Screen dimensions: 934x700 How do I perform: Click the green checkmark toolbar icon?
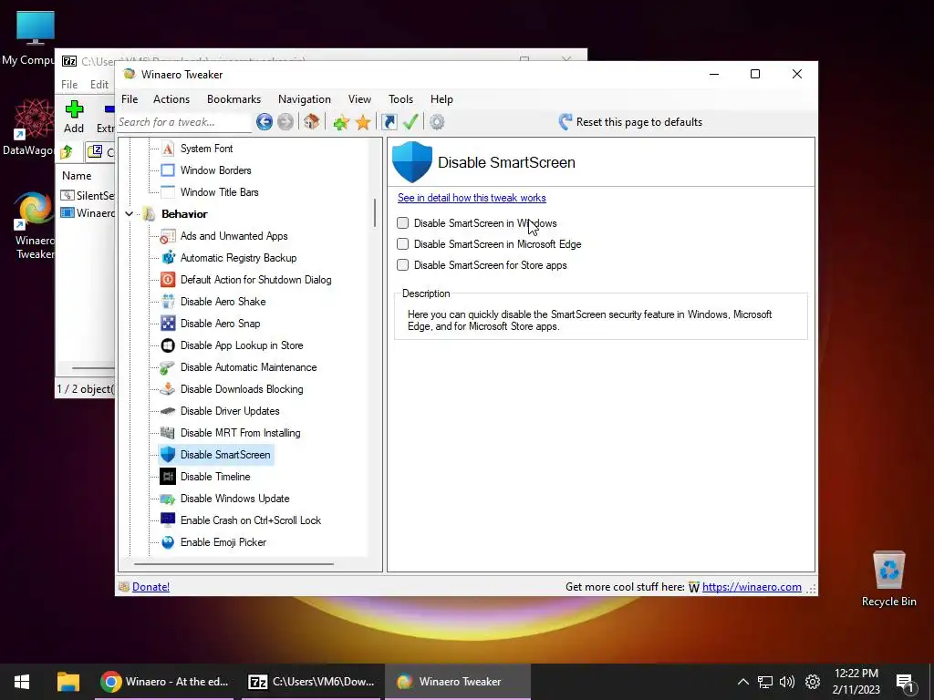[x=410, y=122]
